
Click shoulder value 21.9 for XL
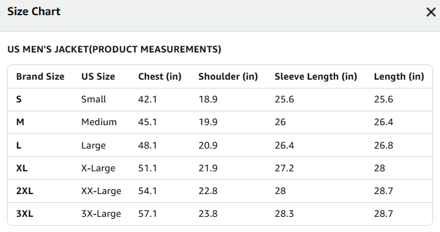coord(207,168)
